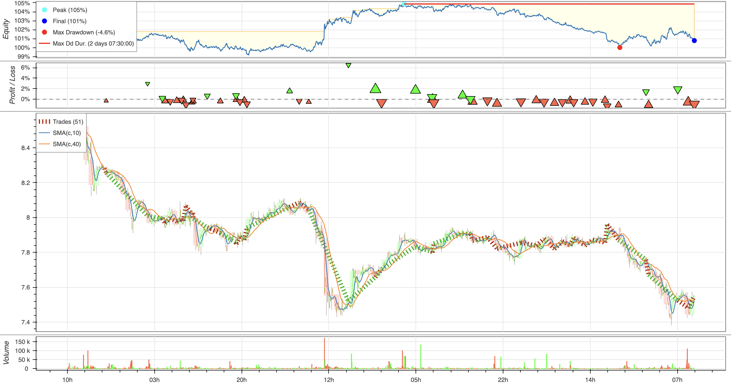This screenshot has width=731, height=385.
Task: Click the Final (101%) legend label
Action: click(x=70, y=21)
